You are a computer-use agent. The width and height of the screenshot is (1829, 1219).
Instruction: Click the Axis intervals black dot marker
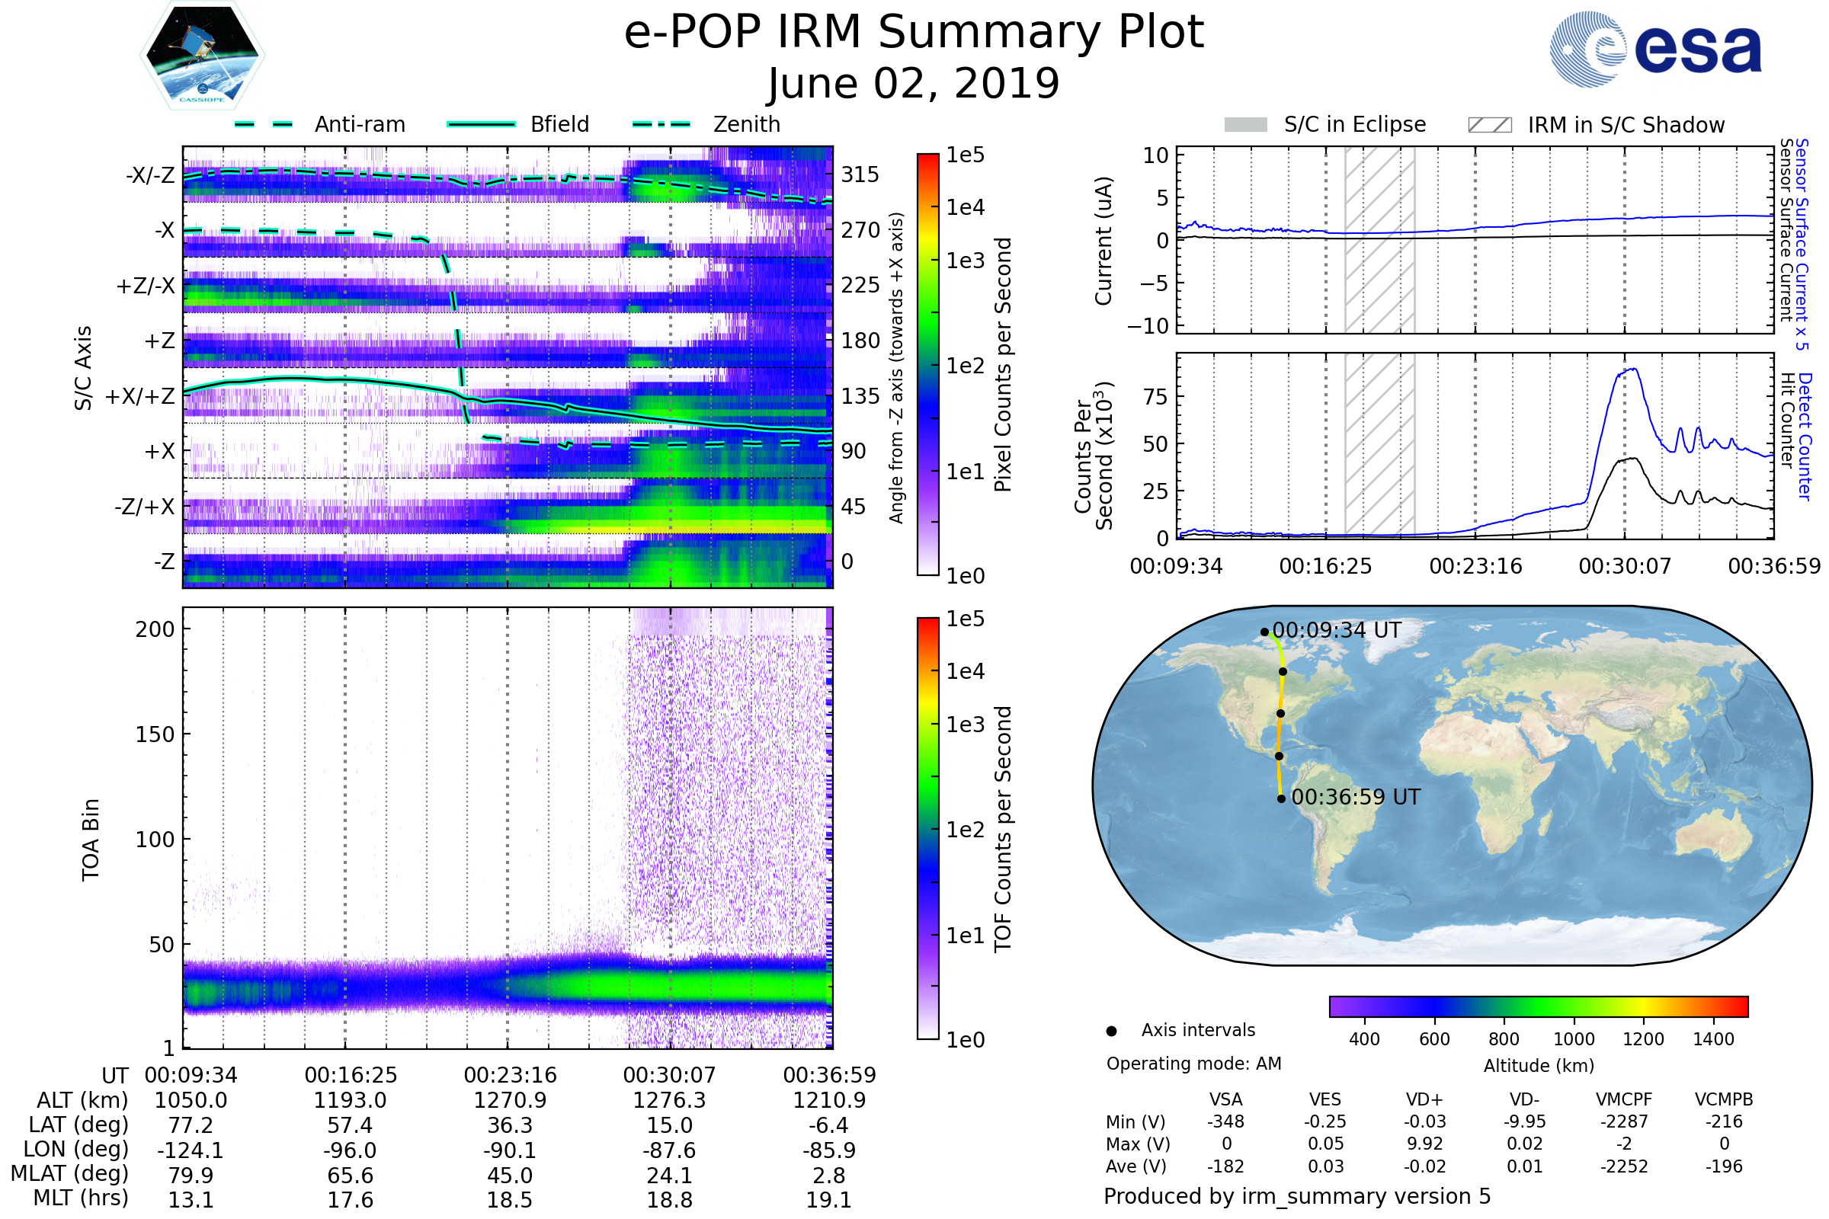tap(1112, 1032)
